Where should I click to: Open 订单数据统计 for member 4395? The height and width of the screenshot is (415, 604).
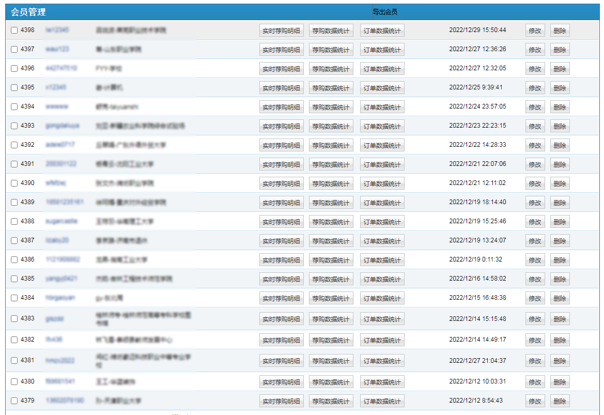382,88
